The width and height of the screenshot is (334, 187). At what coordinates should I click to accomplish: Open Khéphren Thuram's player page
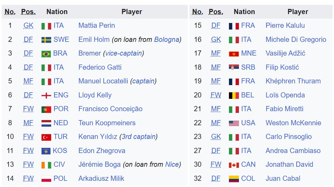(293, 81)
